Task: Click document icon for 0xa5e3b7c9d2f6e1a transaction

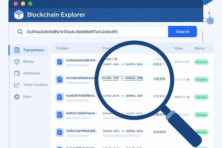Action: click(x=60, y=97)
